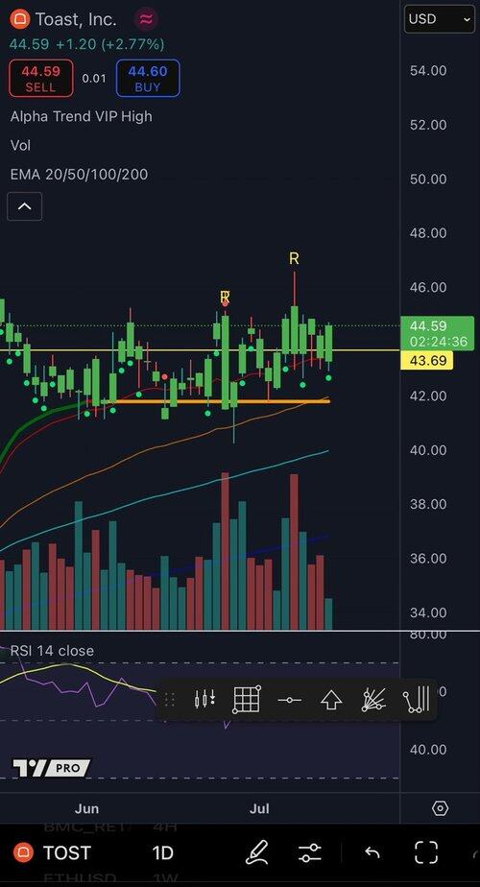Viewport: 480px width, 887px height.
Task: Tap the red SELL 44.59 button
Action: (x=40, y=78)
